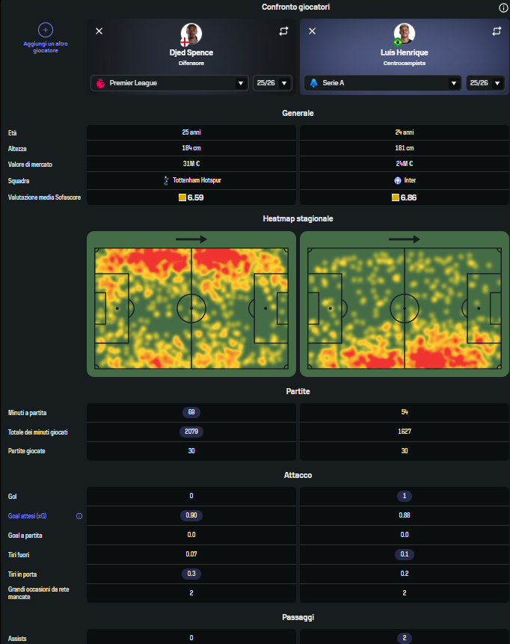Click the 184 cm height value
510x644 pixels.
[191, 148]
